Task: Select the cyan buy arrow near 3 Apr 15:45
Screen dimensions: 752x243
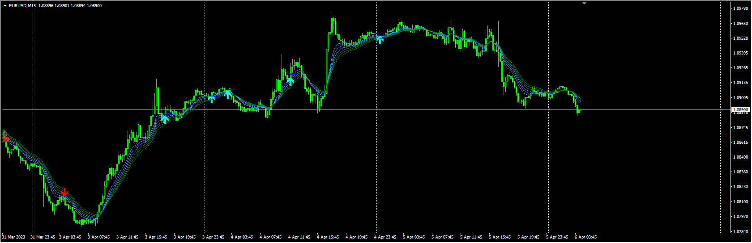Action: 165,119
